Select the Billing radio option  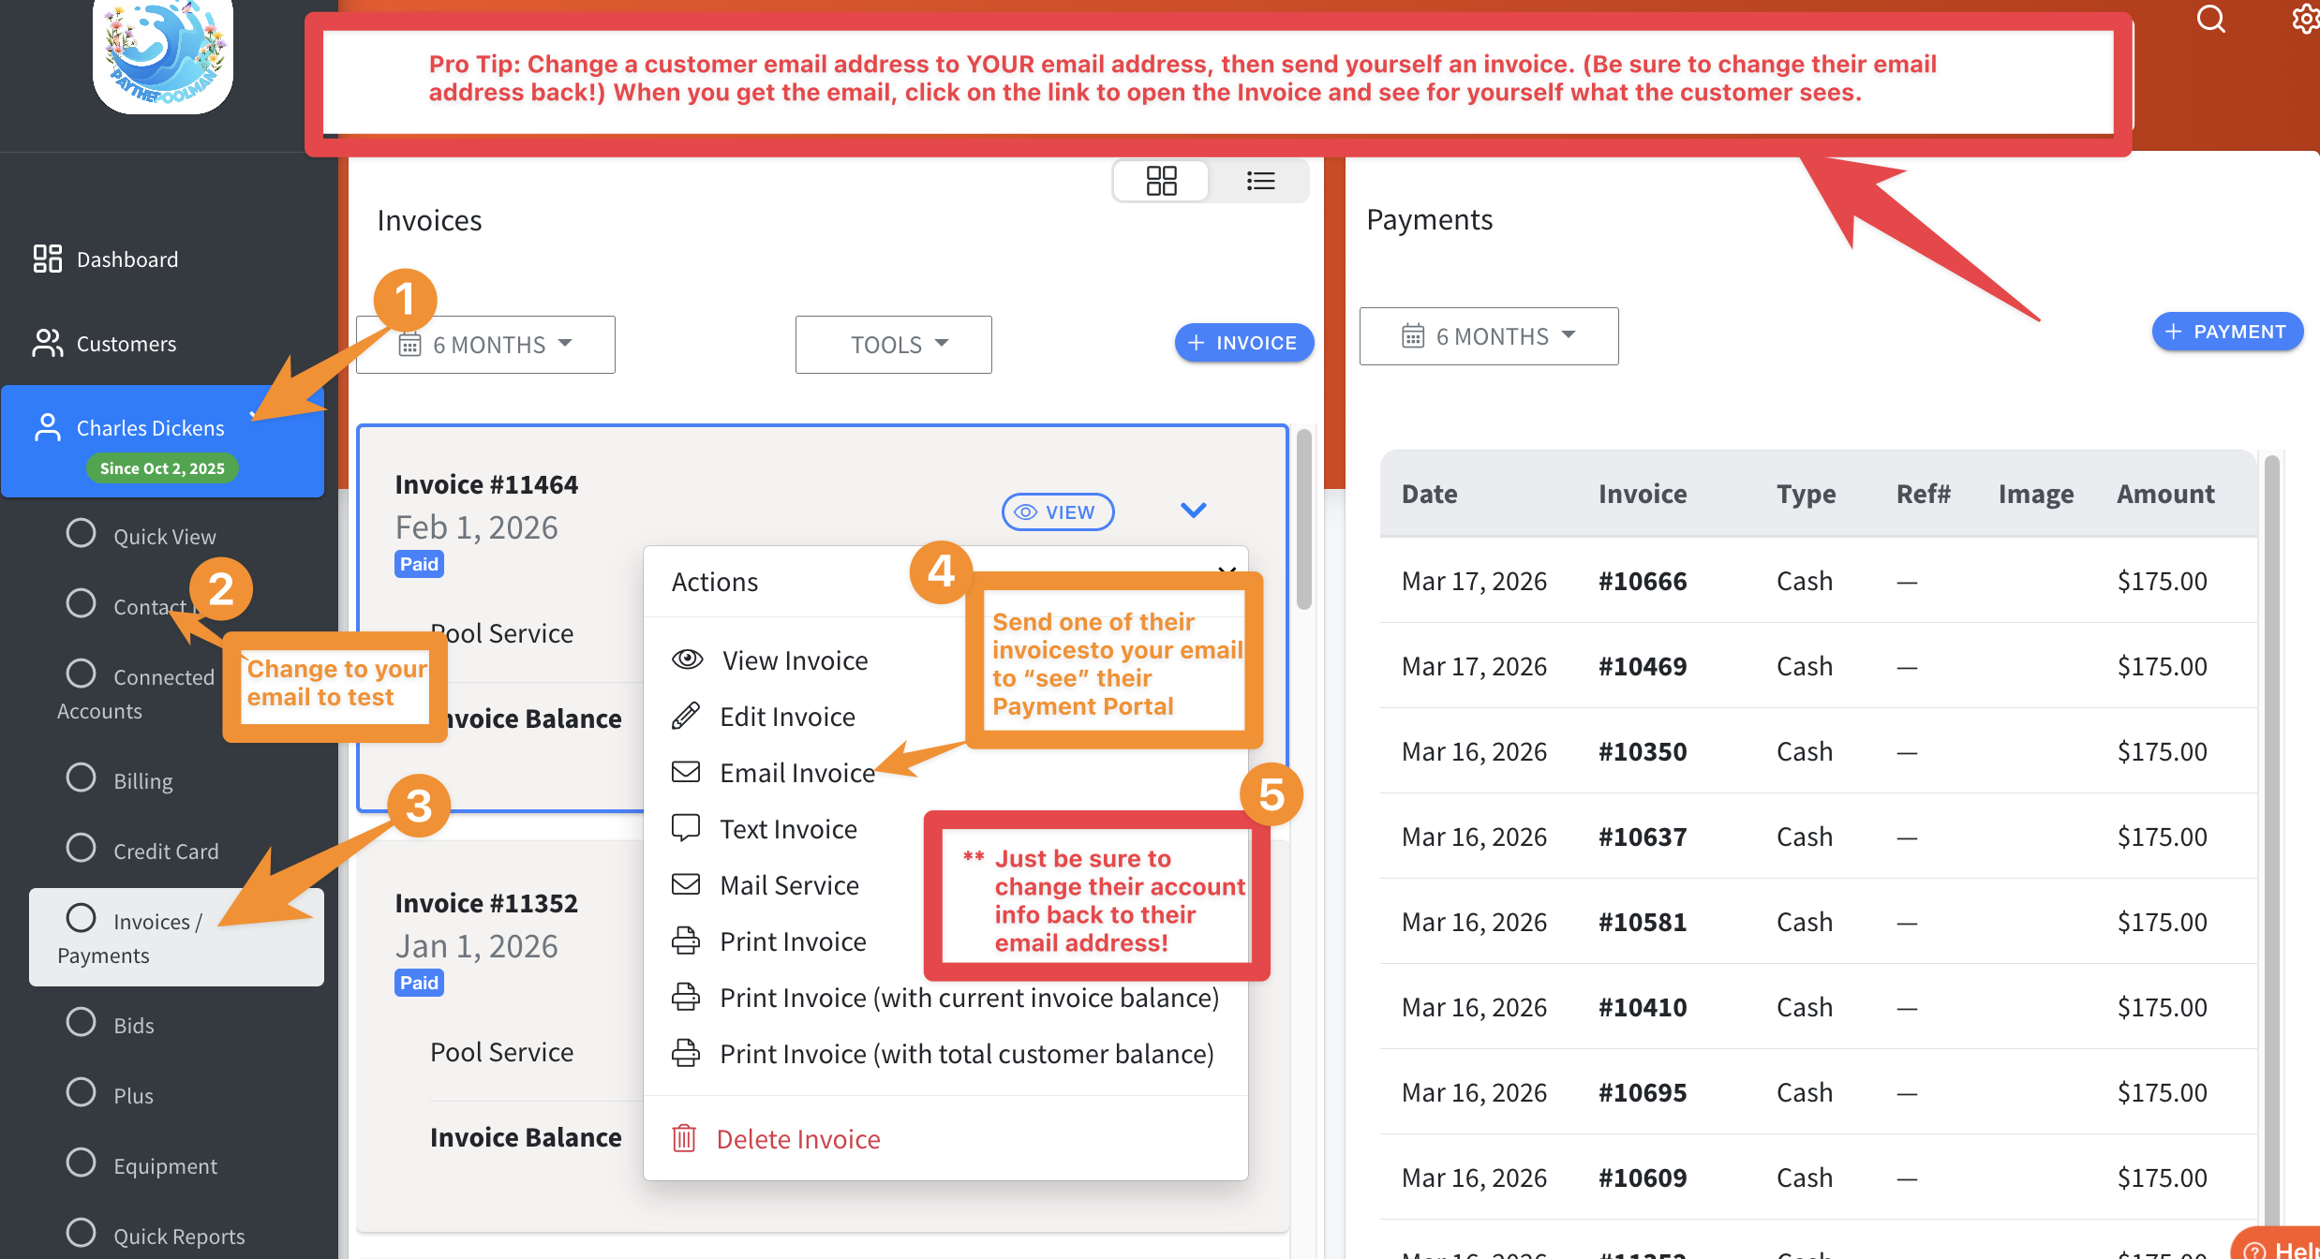tap(82, 778)
